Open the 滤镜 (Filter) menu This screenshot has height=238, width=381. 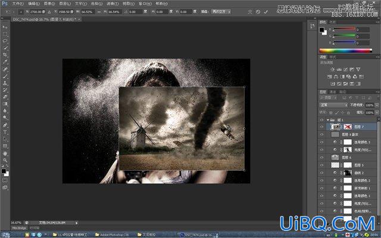(113, 4)
